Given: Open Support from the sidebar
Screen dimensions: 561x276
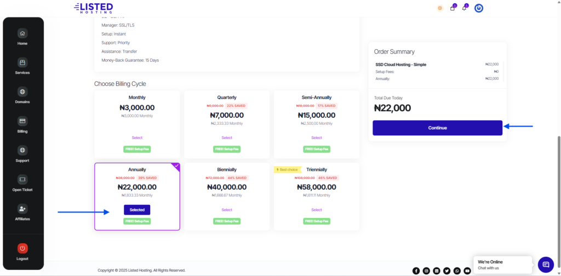Looking at the screenshot, I should (x=22, y=150).
